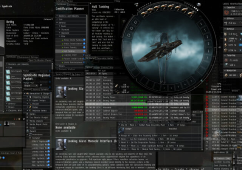
Task: Click info icon next to Armor Tanking
Action: (84, 47)
